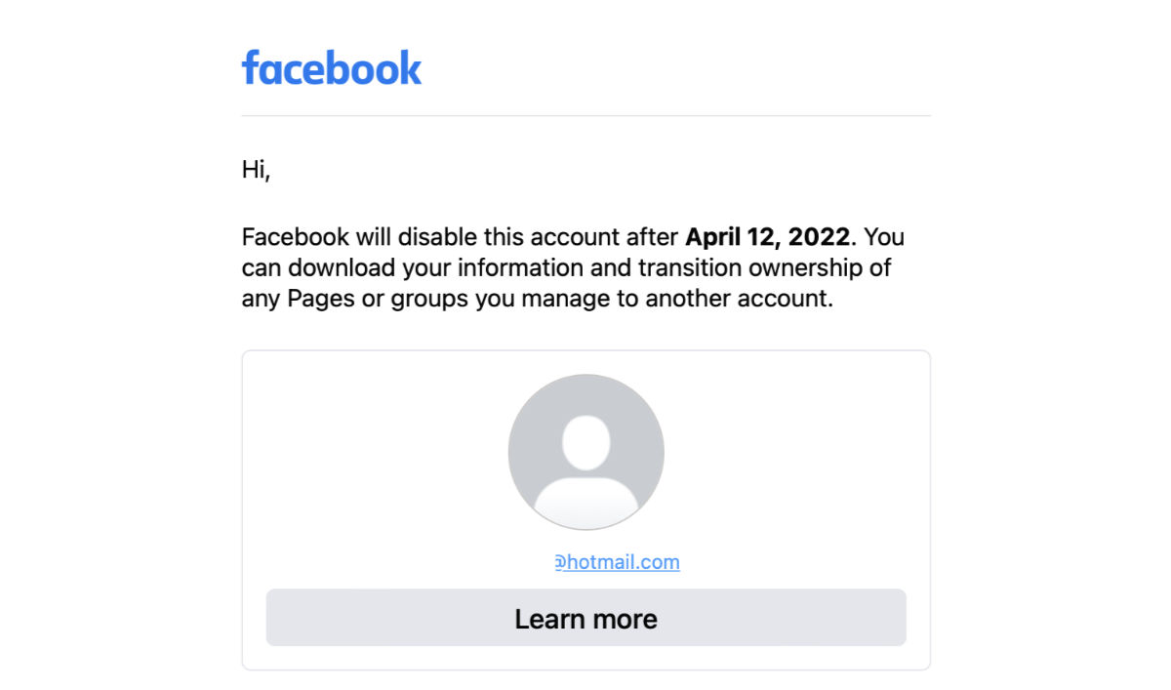Click the letter "f" in the facebook logo
Screen dimensions: 1171x690
click(252, 68)
